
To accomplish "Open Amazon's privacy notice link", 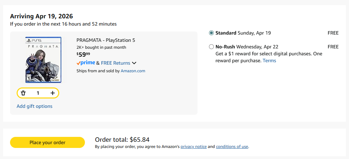I will (193, 147).
